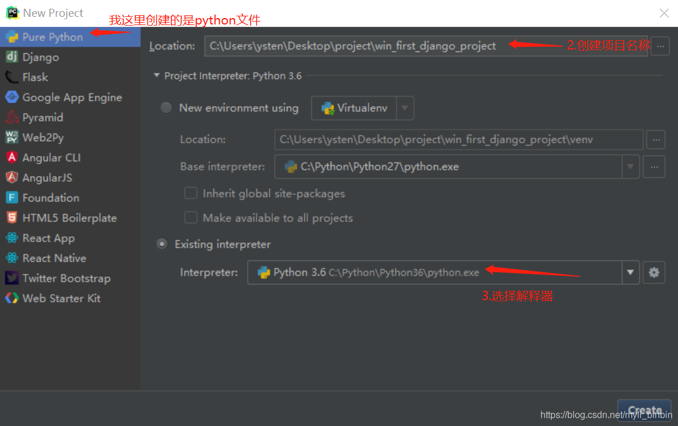Enable Inherit global site-packages checkbox

click(191, 193)
